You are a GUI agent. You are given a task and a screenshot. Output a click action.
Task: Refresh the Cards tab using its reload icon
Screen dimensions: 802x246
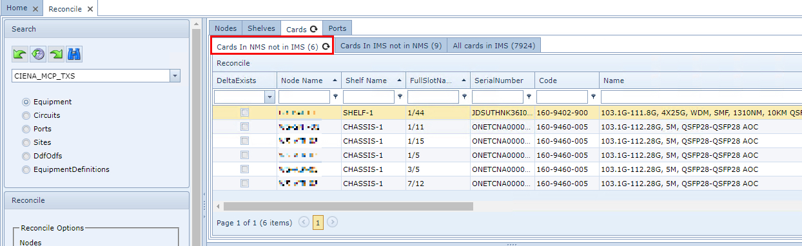tap(314, 29)
